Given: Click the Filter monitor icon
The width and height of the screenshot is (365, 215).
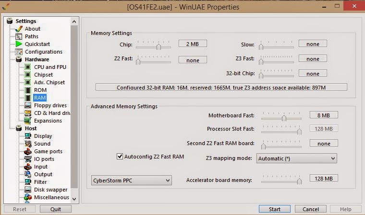Looking at the screenshot, I should [x=28, y=182].
